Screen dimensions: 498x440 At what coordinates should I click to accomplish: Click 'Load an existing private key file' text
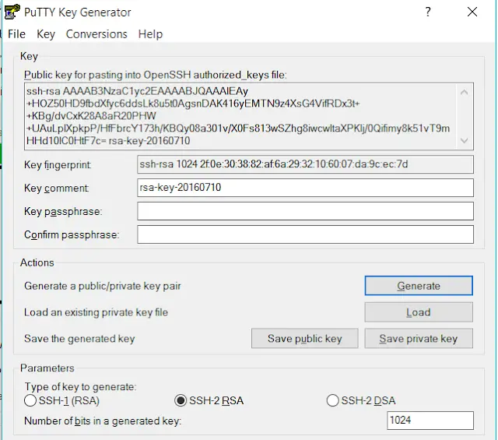coord(96,312)
